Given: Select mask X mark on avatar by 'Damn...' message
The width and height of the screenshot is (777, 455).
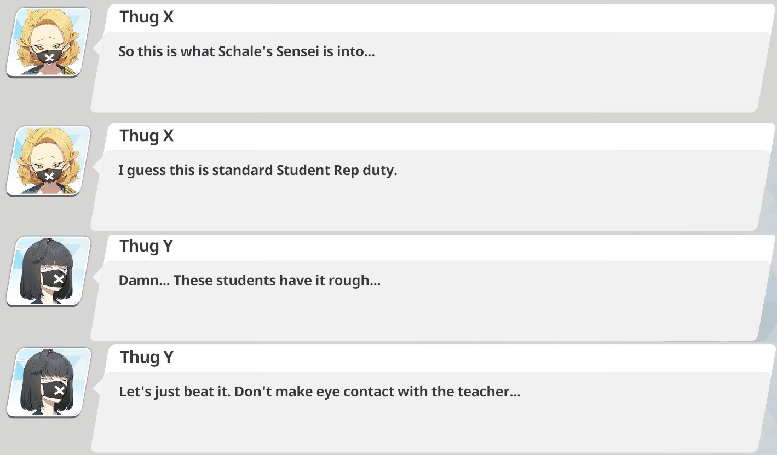Looking at the screenshot, I should tap(59, 279).
